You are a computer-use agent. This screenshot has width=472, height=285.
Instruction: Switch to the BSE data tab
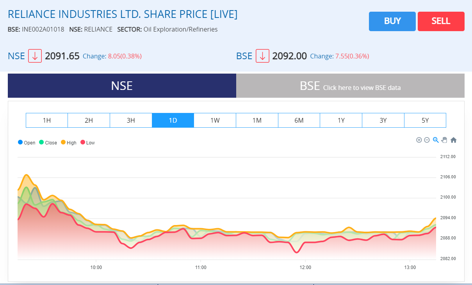click(350, 86)
